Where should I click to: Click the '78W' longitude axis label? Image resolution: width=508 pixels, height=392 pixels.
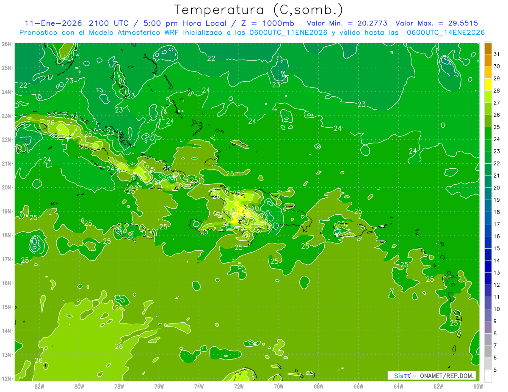(119, 386)
